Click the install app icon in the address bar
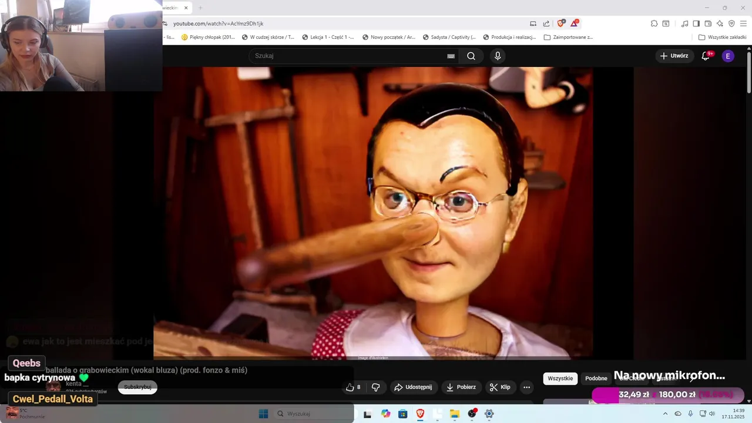752x423 pixels. tap(533, 23)
